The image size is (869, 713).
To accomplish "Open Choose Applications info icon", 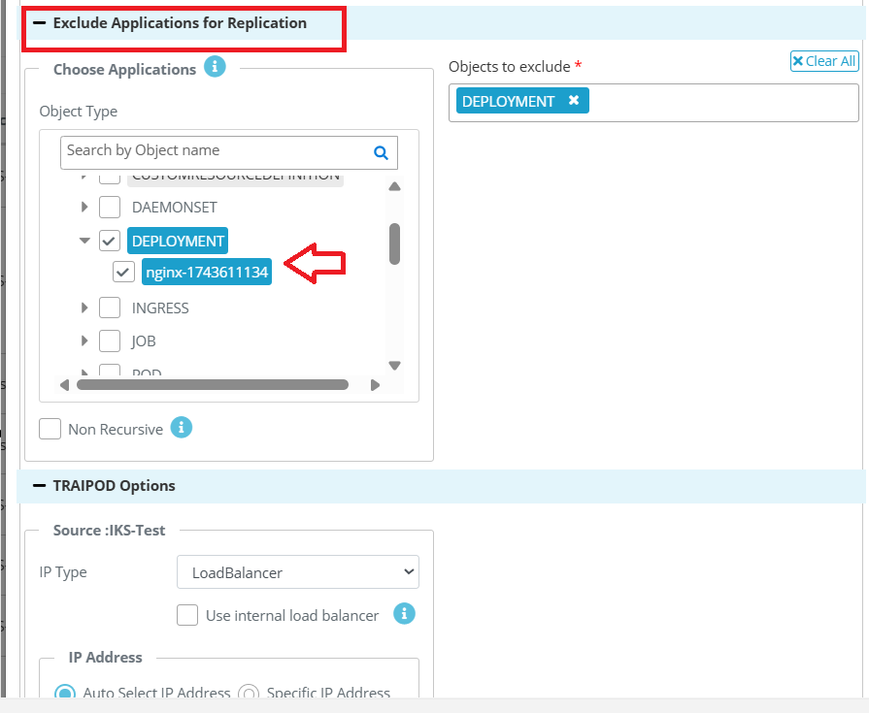I will pyautogui.click(x=215, y=67).
